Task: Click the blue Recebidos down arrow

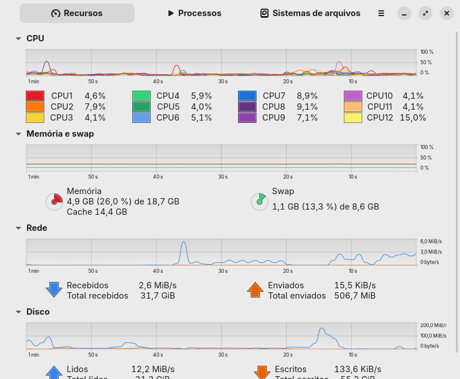Action: [54, 289]
